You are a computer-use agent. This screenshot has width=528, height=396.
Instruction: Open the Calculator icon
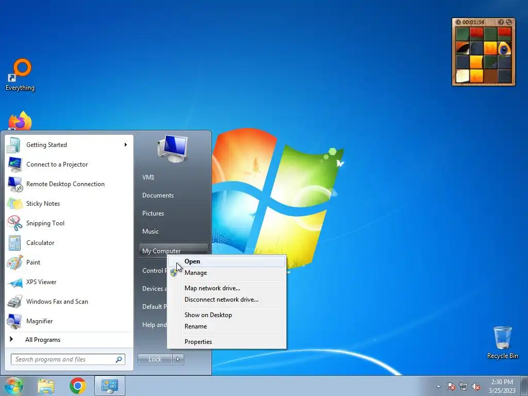click(x=15, y=243)
